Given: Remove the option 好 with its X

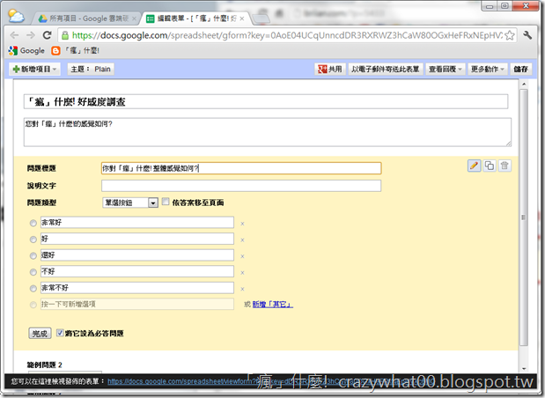Looking at the screenshot, I should point(242,240).
